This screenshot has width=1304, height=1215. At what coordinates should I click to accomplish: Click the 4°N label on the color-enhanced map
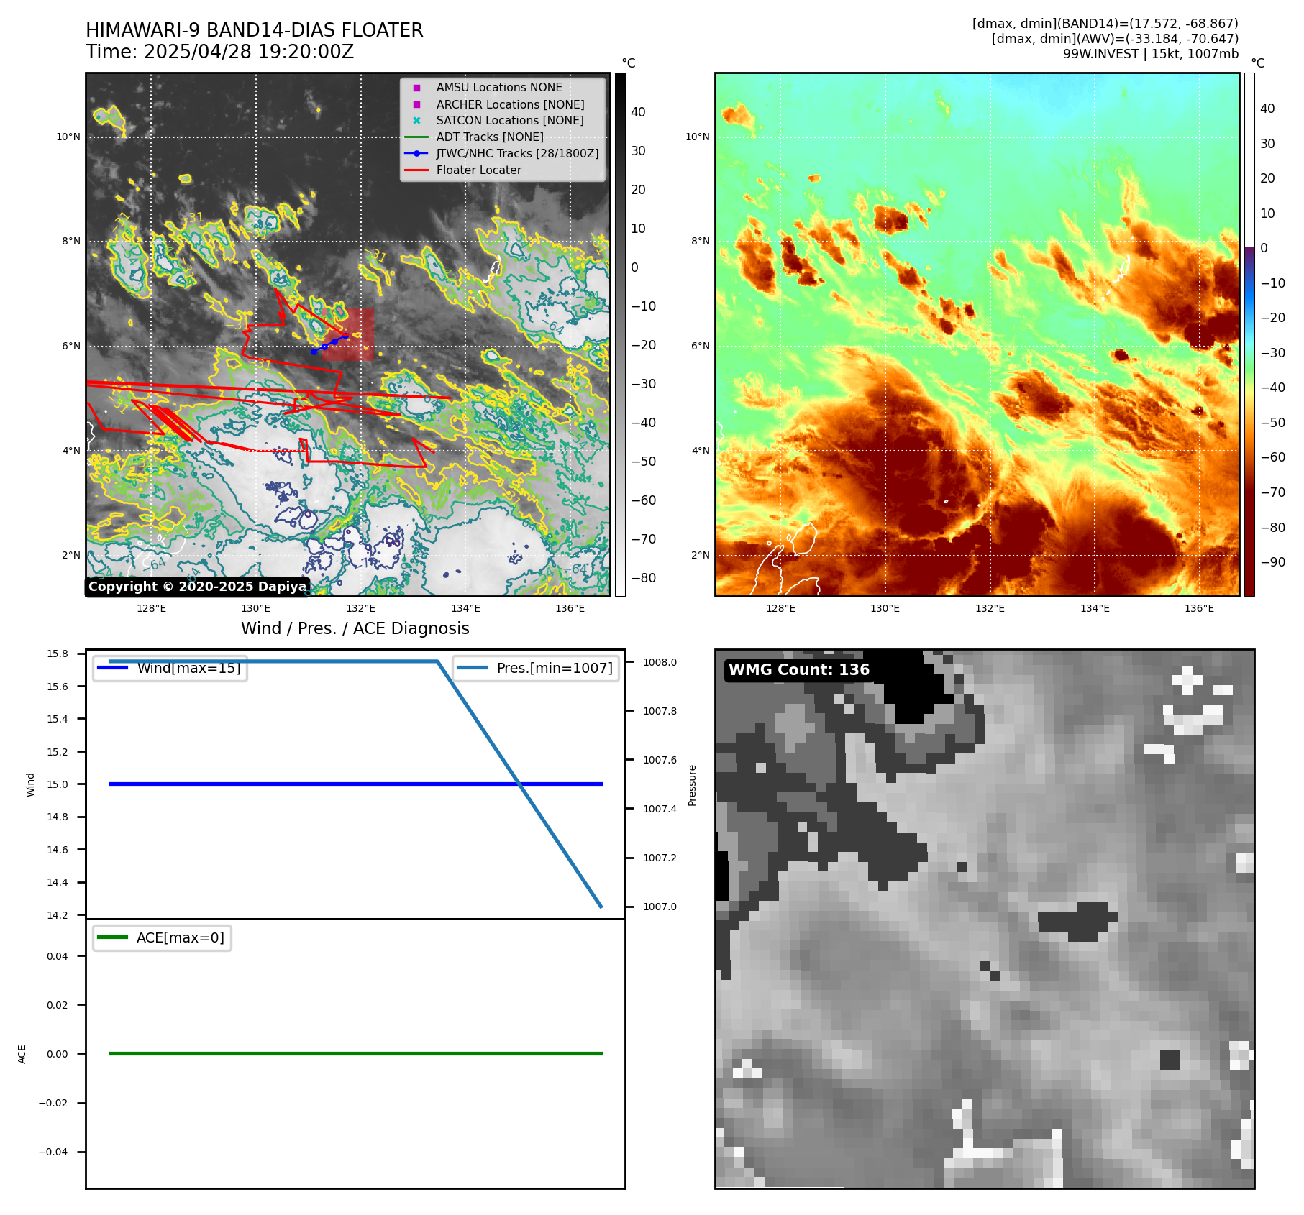coord(701,451)
